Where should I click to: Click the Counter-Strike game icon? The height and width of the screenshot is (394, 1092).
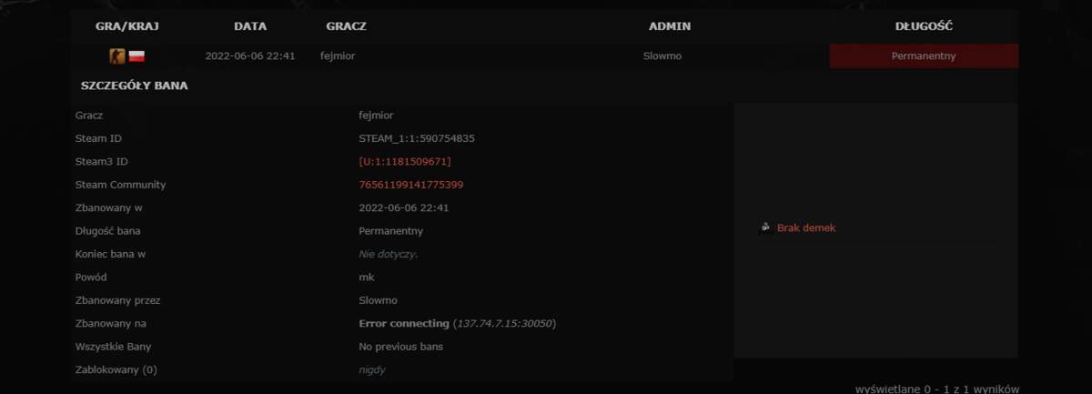tap(116, 56)
